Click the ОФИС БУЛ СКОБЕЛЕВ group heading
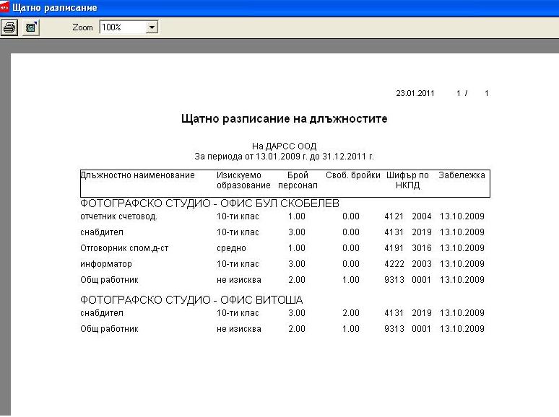Screen dimensions: 559x417 (209, 203)
